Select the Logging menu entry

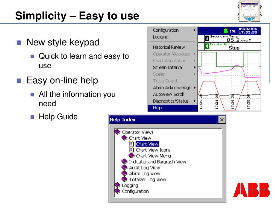[173, 37]
